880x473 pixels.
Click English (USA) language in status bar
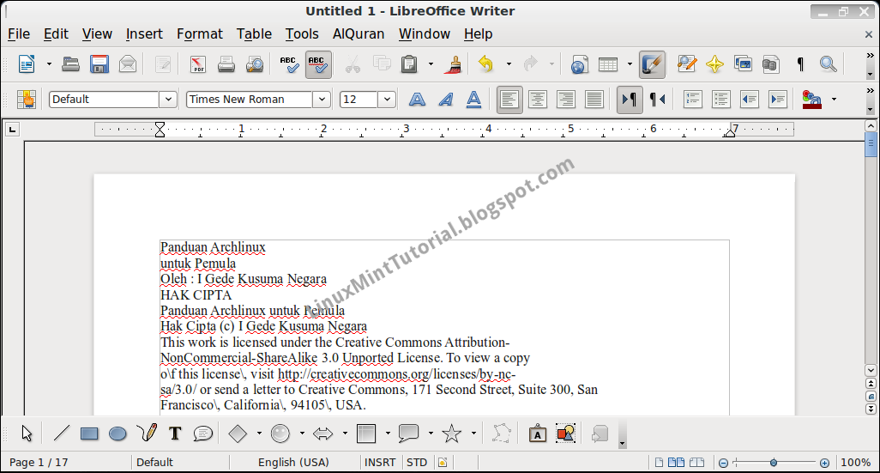coord(293,463)
